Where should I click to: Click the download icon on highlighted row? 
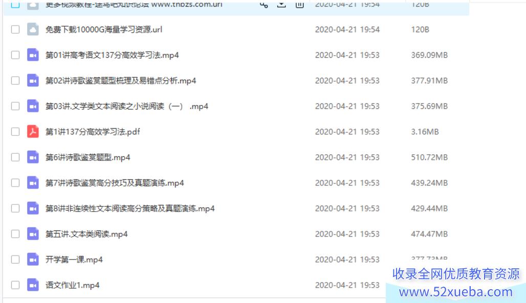pyautogui.click(x=281, y=5)
